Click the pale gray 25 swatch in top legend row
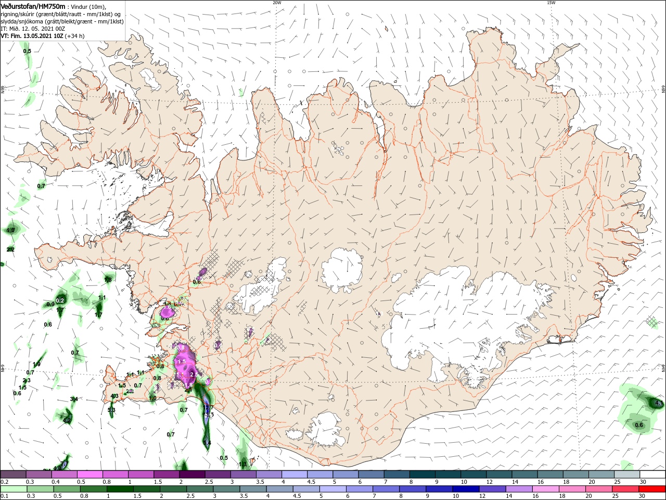This screenshot has height=500, width=666. click(627, 474)
